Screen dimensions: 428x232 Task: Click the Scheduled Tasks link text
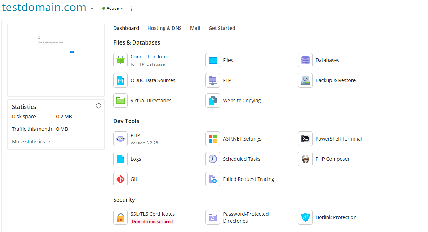click(x=242, y=159)
